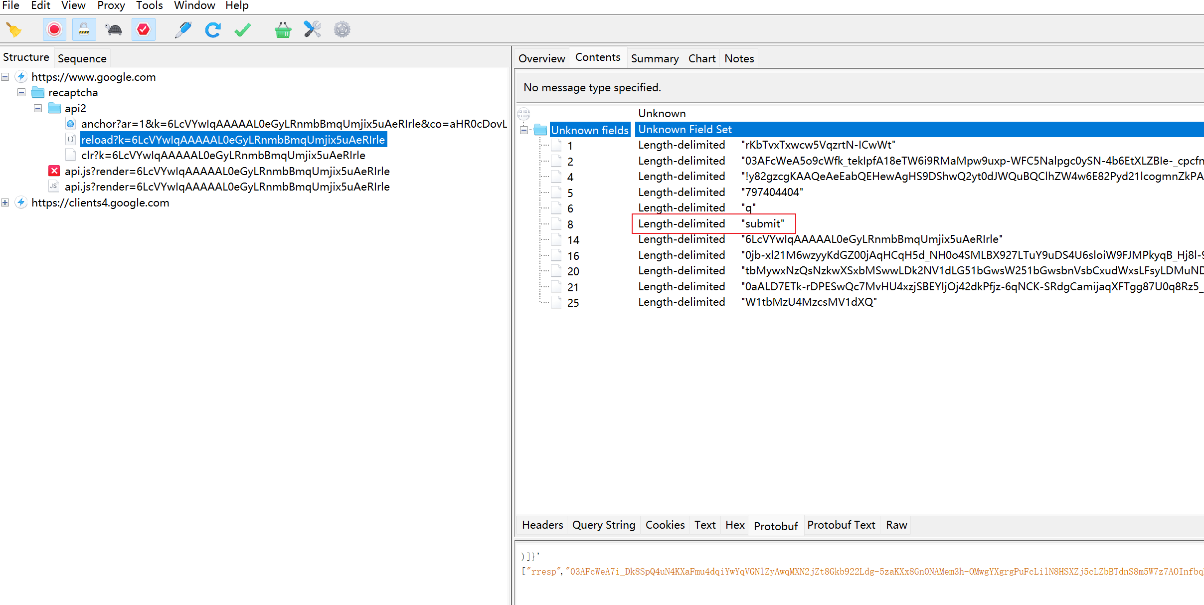The width and height of the screenshot is (1204, 605).
Task: Switch to the Sequence tab
Action: (82, 58)
